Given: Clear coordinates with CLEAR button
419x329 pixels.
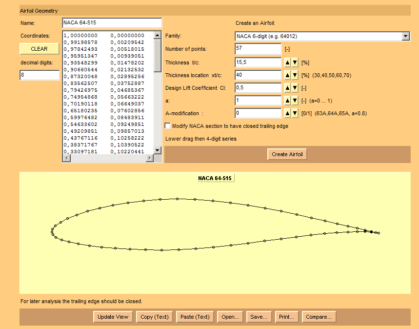Looking at the screenshot, I should (39, 49).
